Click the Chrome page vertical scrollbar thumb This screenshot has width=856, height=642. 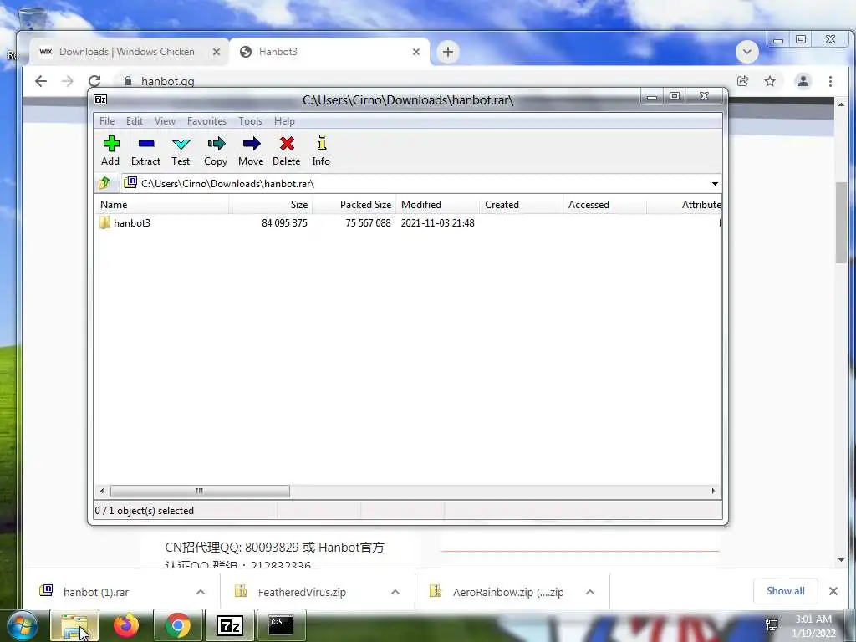click(x=841, y=222)
